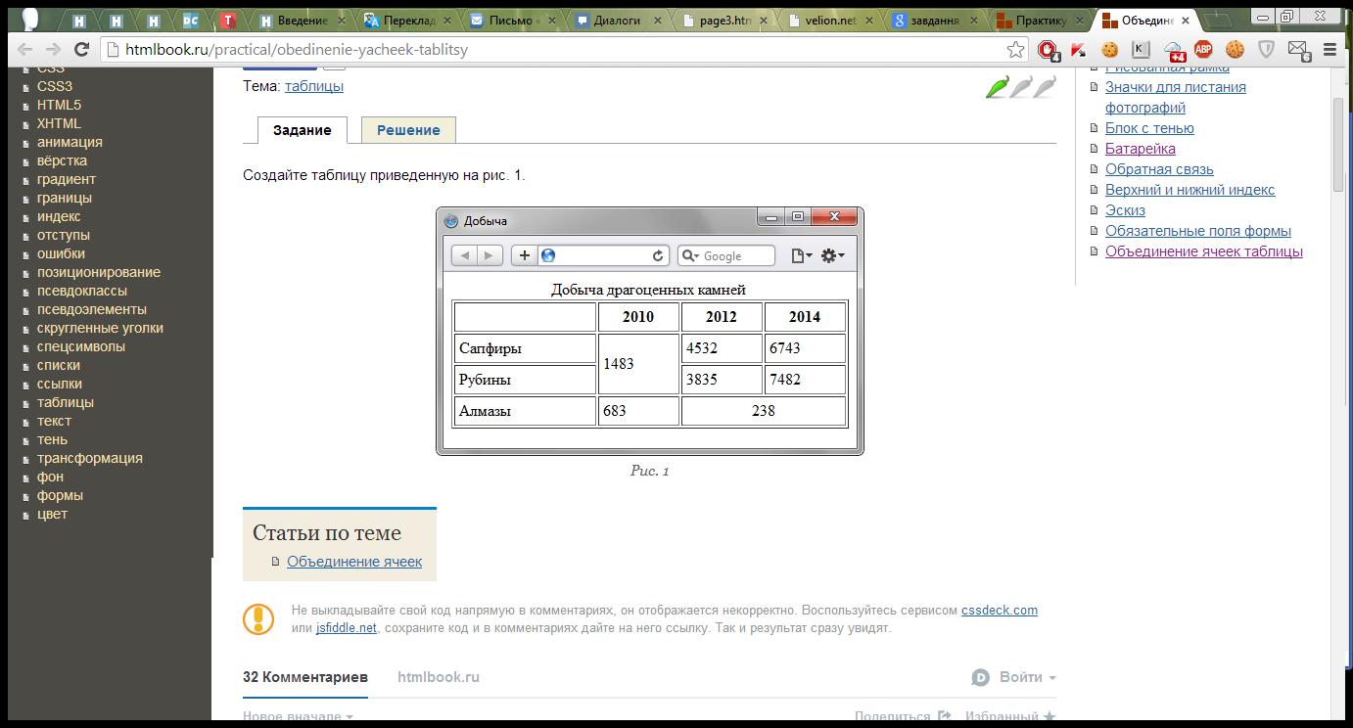
Task: Open the mail checker envelope extension icon
Action: coord(1298,50)
